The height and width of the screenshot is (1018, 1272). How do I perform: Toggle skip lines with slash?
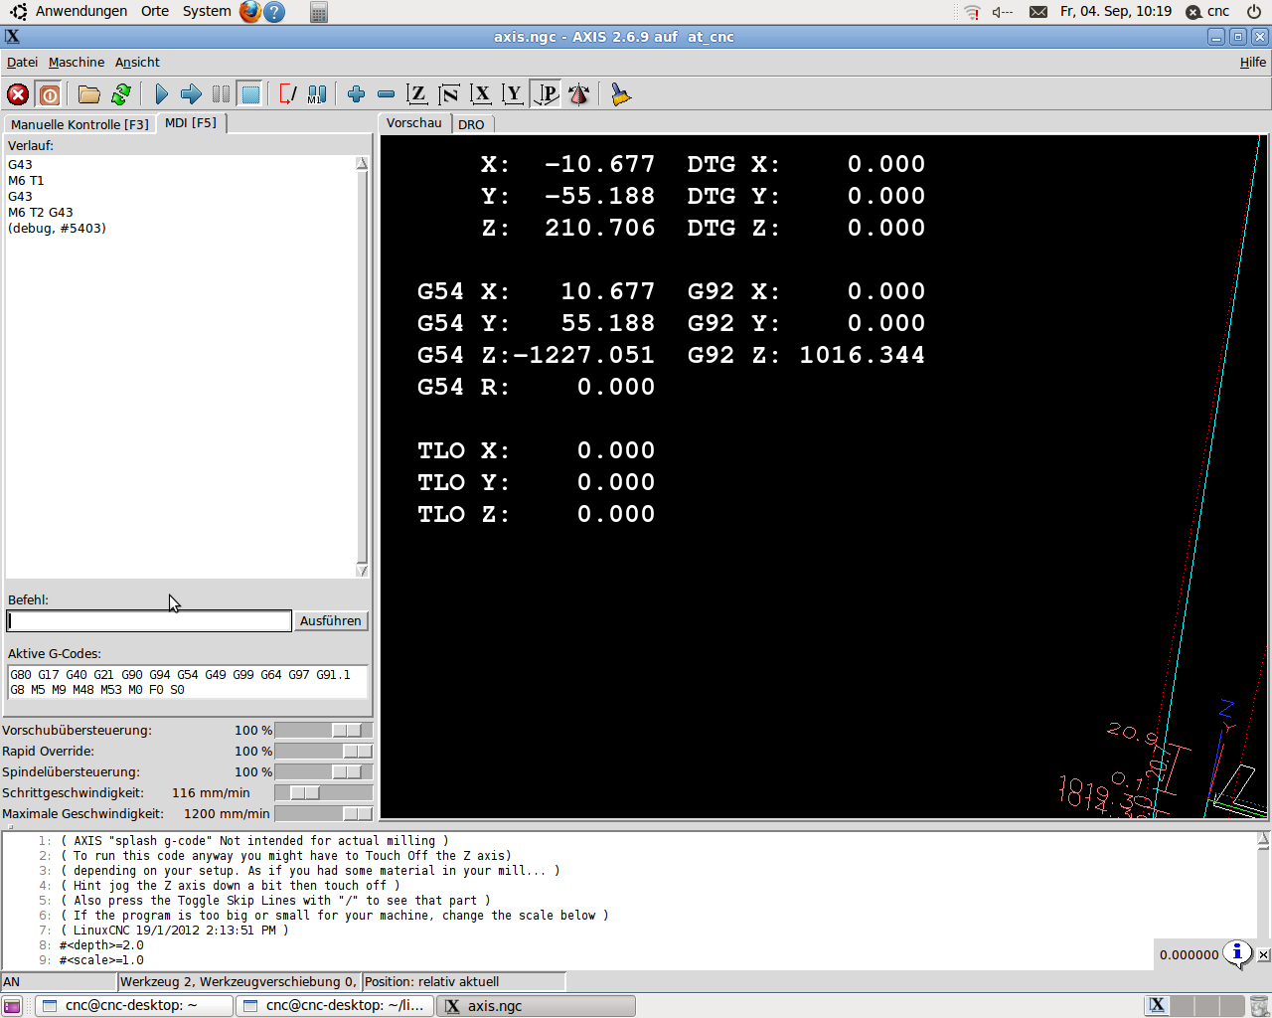287,94
